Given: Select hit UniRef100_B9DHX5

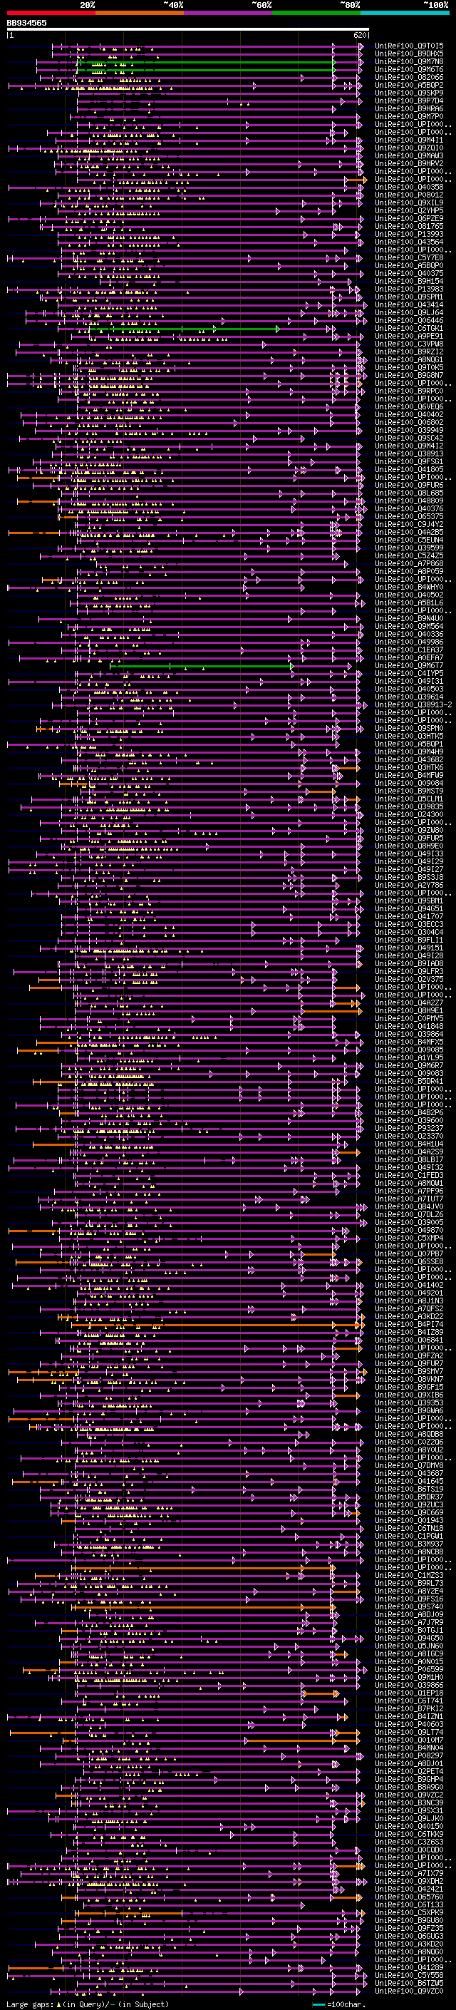Looking at the screenshot, I should (x=409, y=54).
